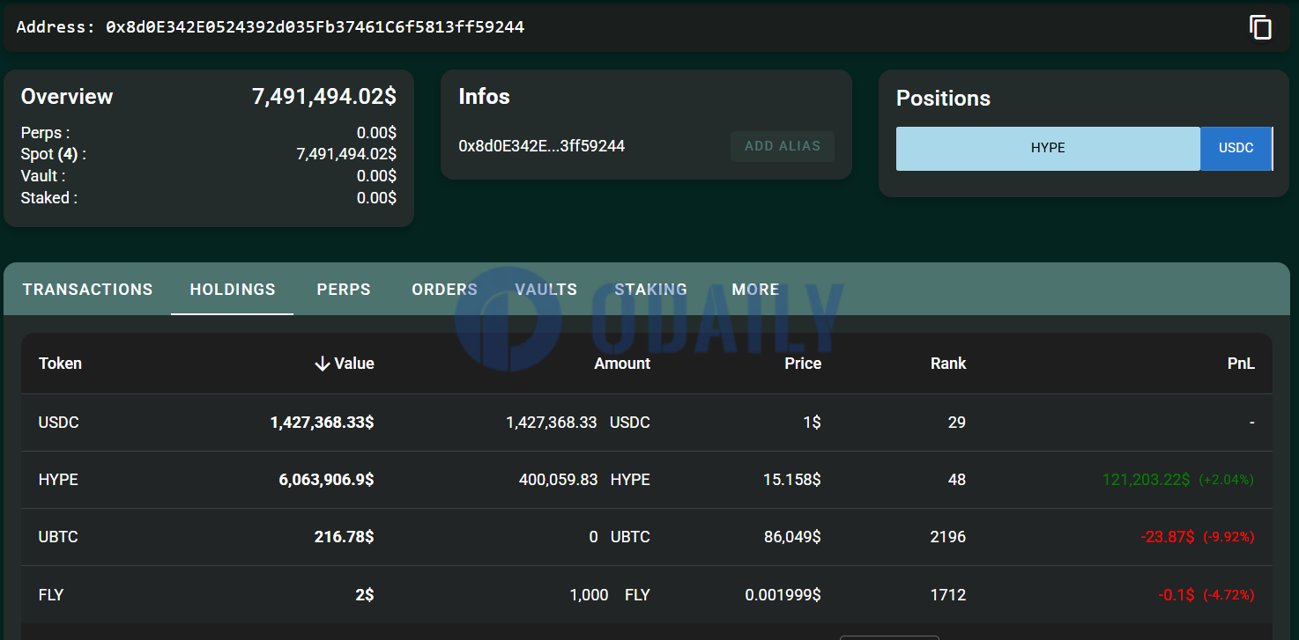Expand the MORE tab menu
The width and height of the screenshot is (1299, 640).
pyautogui.click(x=755, y=290)
